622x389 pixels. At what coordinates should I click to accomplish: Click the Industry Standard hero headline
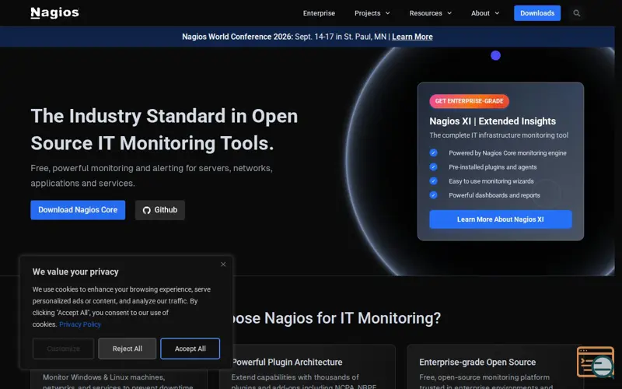164,129
